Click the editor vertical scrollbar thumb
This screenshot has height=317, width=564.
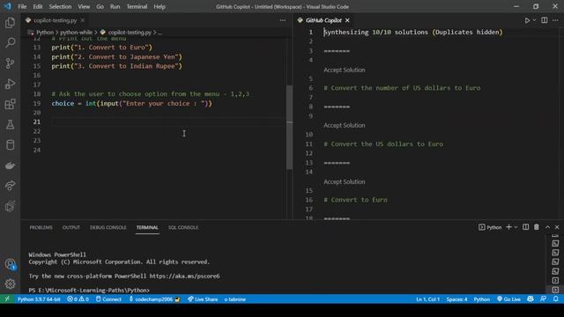pyautogui.click(x=289, y=127)
